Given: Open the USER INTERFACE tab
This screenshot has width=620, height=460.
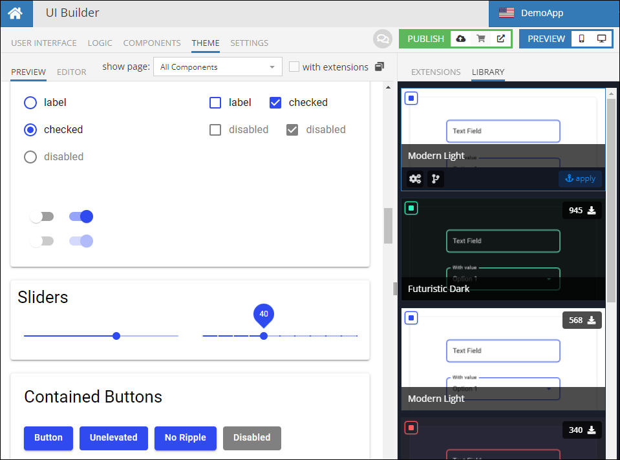Looking at the screenshot, I should tap(44, 43).
